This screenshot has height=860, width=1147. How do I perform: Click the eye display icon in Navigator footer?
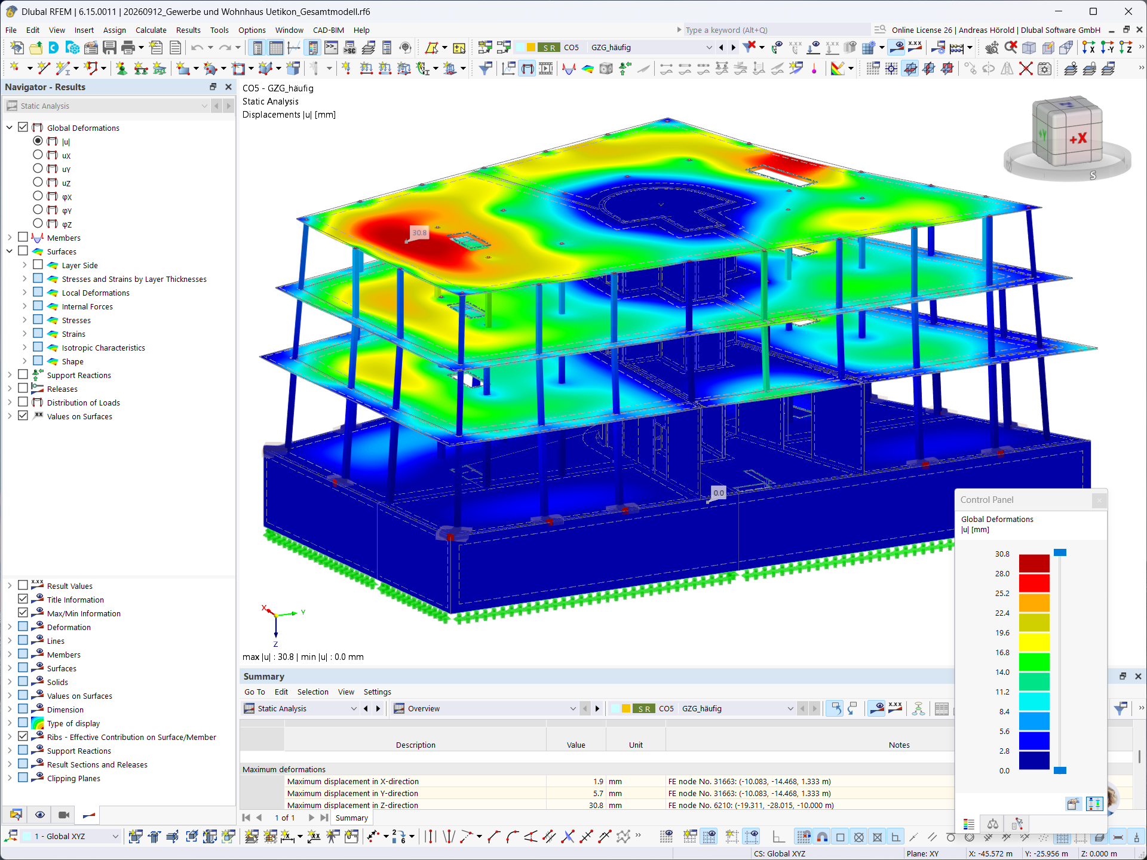click(x=40, y=815)
